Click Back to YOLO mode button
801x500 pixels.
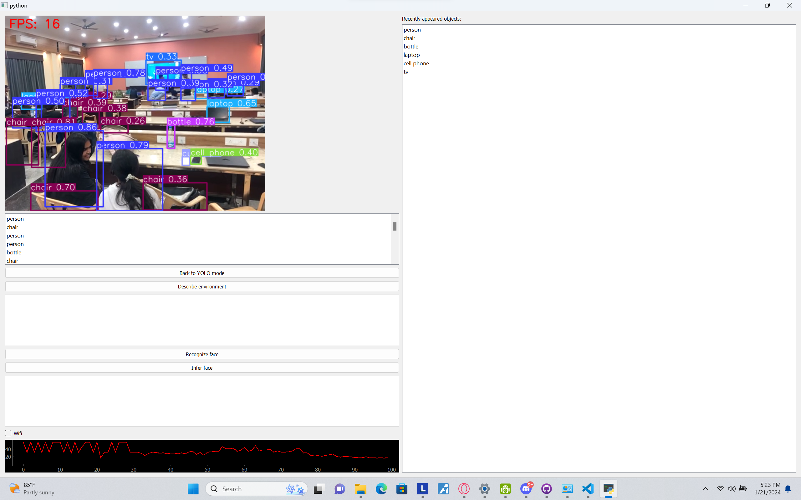tap(202, 273)
